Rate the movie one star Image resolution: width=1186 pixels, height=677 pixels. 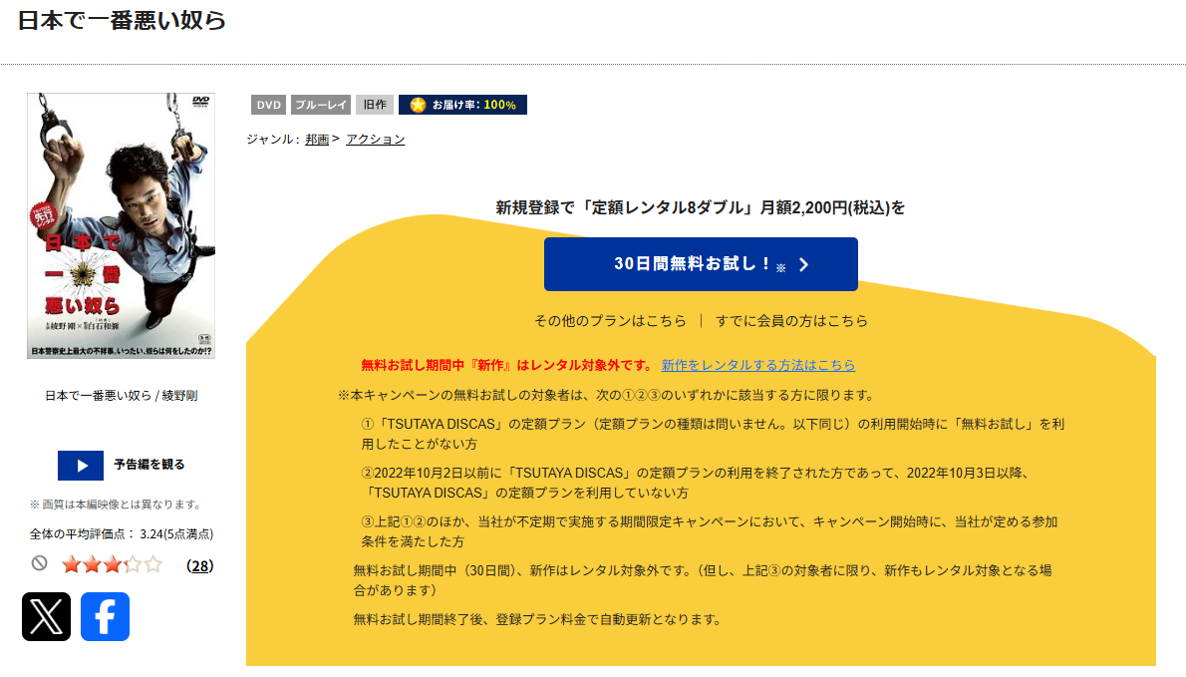pos(72,564)
